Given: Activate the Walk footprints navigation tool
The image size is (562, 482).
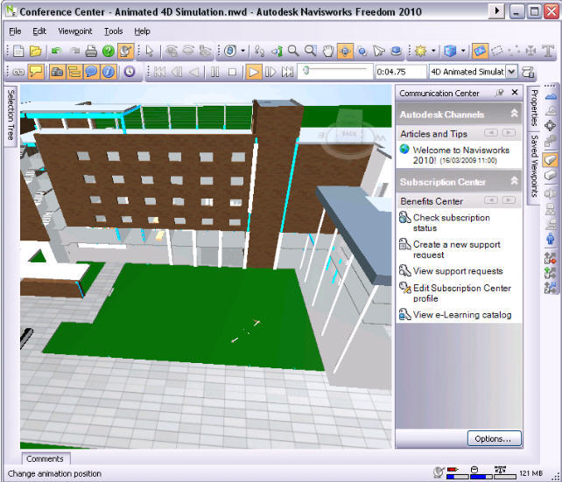Looking at the screenshot, I should (x=259, y=52).
